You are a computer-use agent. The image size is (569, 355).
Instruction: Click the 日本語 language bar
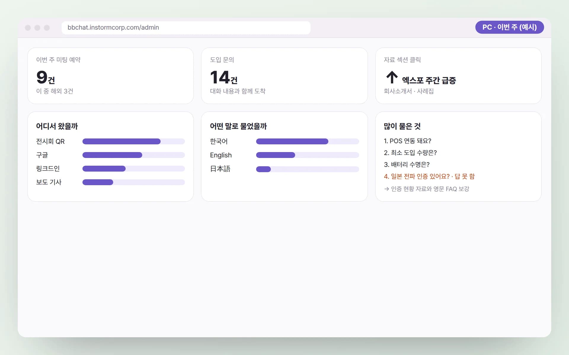tap(308, 169)
